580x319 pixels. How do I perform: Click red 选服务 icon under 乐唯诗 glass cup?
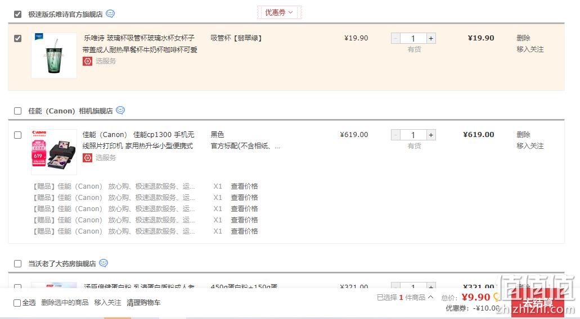87,61
